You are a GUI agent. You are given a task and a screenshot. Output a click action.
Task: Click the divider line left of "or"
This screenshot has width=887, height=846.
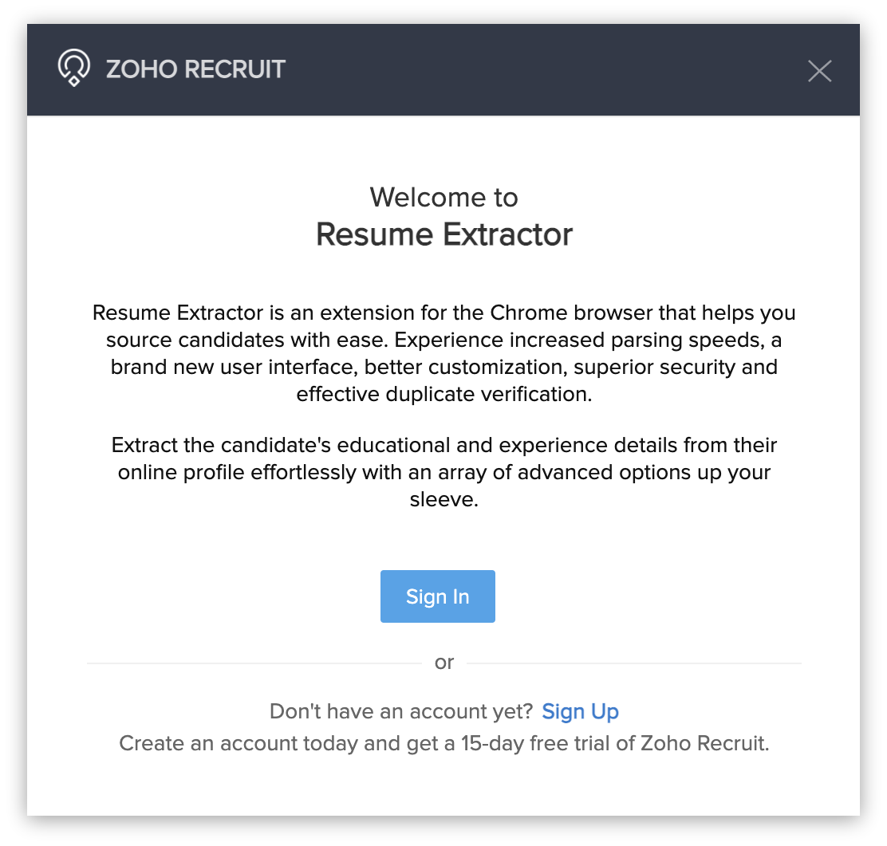click(x=254, y=663)
